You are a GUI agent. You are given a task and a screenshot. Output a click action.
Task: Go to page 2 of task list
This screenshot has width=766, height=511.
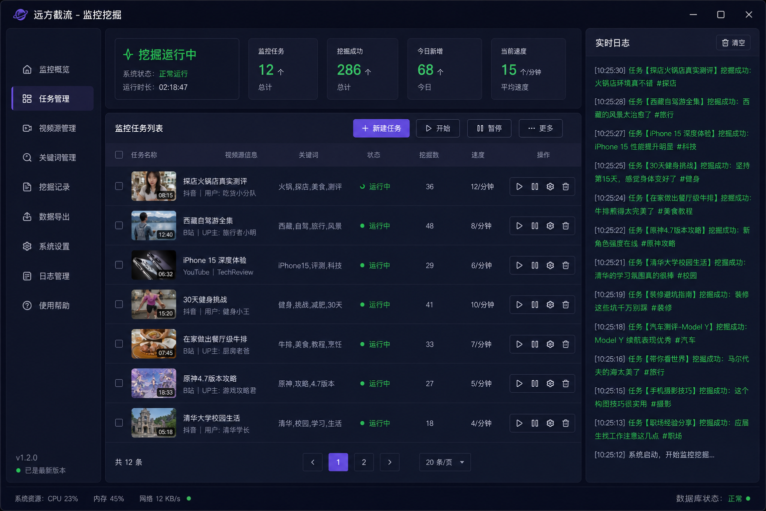coord(364,462)
